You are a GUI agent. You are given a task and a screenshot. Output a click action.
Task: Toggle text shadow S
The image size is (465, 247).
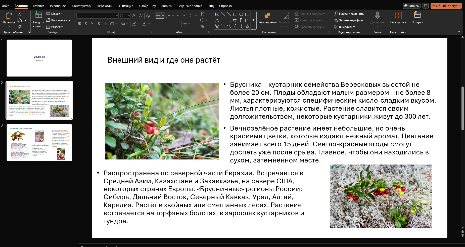[99, 24]
